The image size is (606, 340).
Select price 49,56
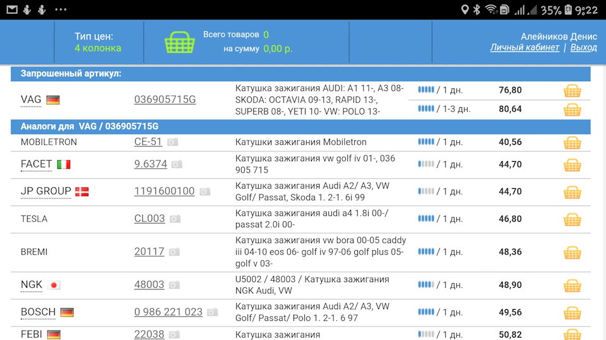click(510, 312)
